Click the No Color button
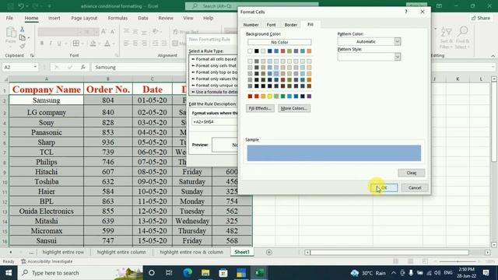The width and height of the screenshot is (498, 280). point(279,42)
